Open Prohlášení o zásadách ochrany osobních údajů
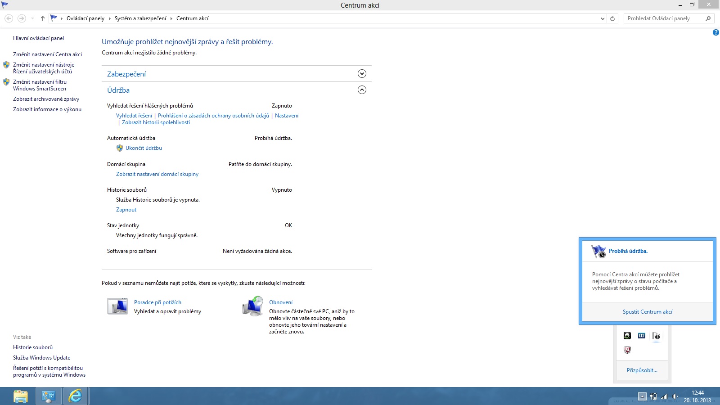Screen dimensions: 720x405 coord(213,116)
